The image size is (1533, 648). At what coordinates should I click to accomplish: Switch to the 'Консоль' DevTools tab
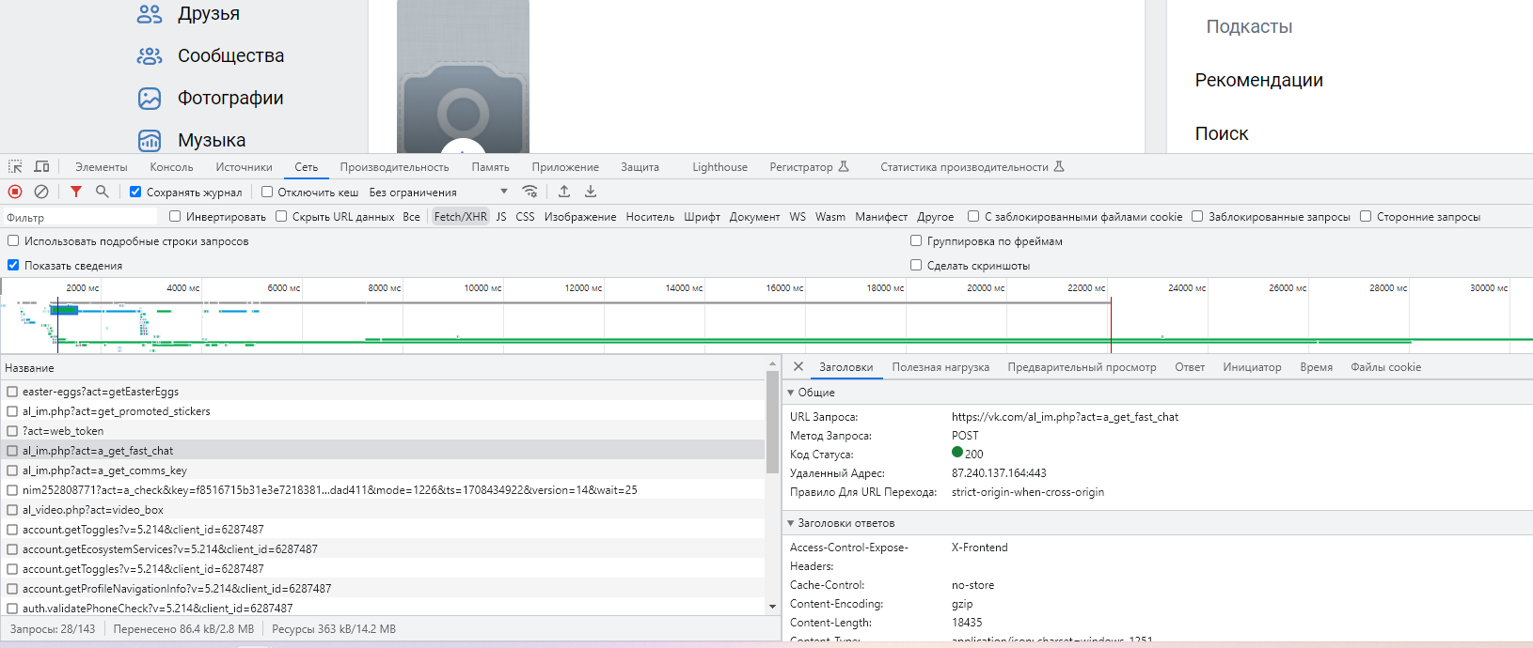click(x=171, y=167)
